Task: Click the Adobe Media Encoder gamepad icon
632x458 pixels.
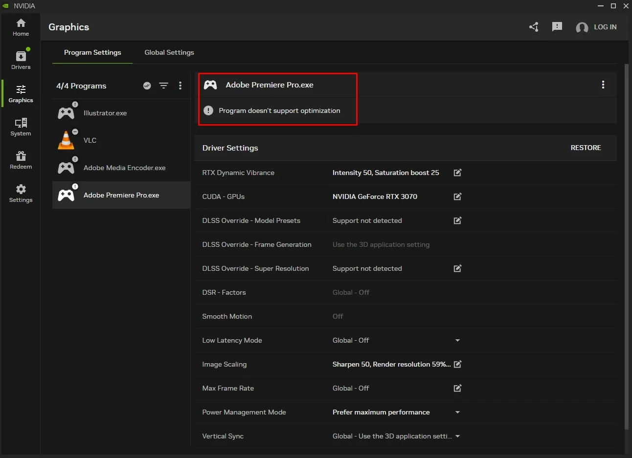Action: [x=66, y=168]
